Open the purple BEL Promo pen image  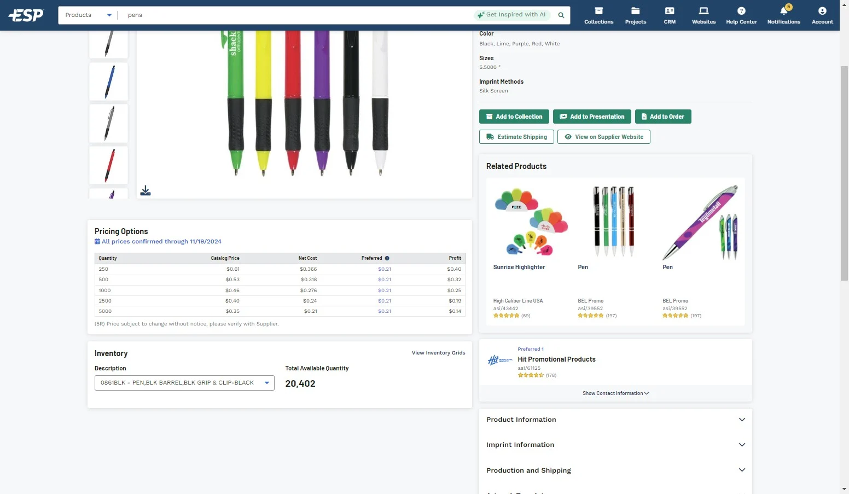(700, 222)
